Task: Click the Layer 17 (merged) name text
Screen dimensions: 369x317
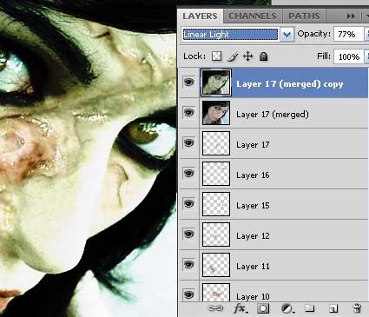Action: [273, 115]
